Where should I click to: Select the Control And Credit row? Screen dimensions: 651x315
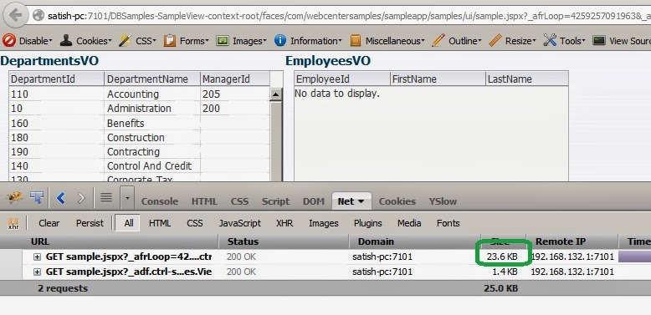pos(139,165)
